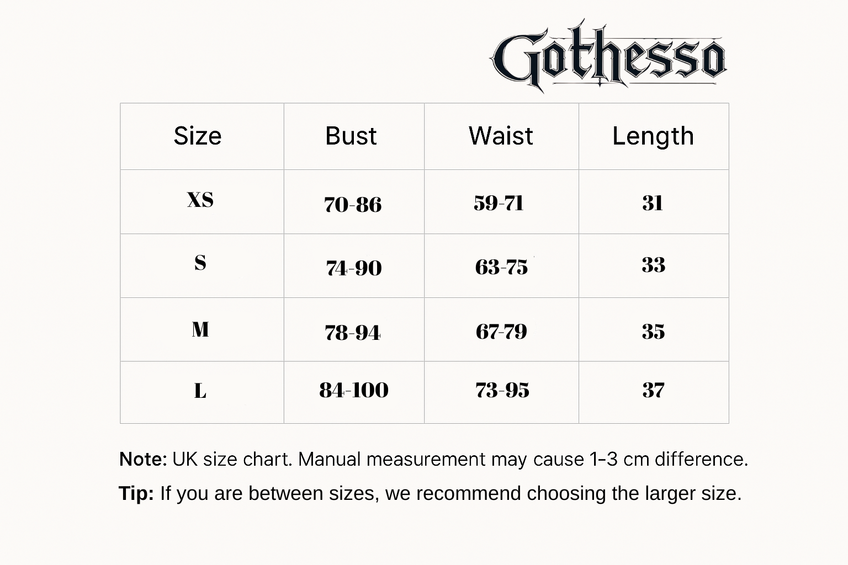The width and height of the screenshot is (848, 565).
Task: Click the L waist value 73-95
Action: tap(502, 390)
